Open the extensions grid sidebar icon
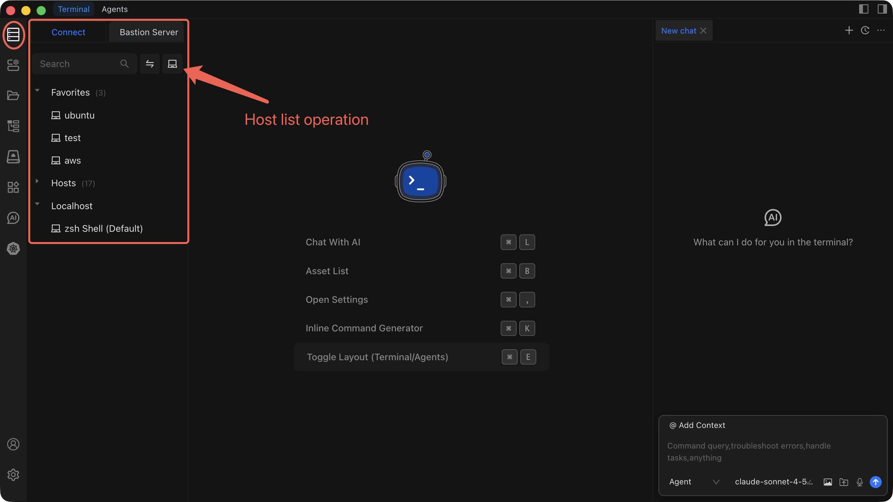Image resolution: width=893 pixels, height=502 pixels. point(13,187)
